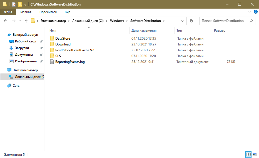
Task: Switch to the Вид ribbon tab
Action: coord(67,12)
